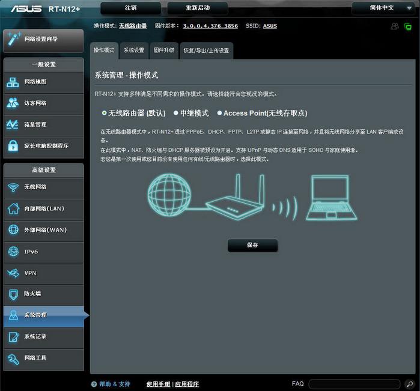Open 系统记录 menu item
This screenshot has width=420, height=391.
tap(44, 337)
